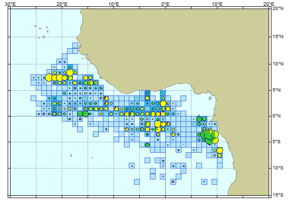Click the 5°S latitude label

[277, 142]
